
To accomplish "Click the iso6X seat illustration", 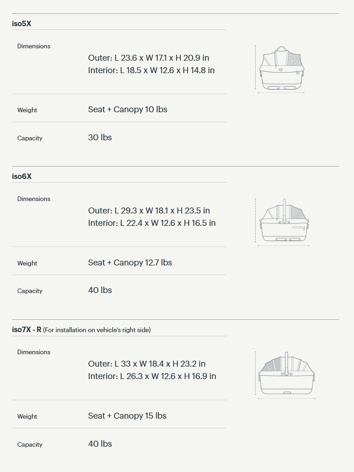I will coord(283,223).
